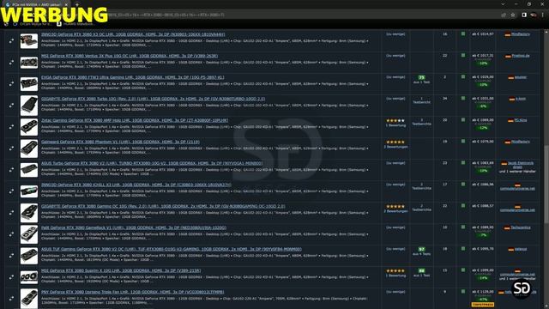The height and width of the screenshot is (309, 549).
Task: Bookmark page with the star icon in address bar
Action: click(x=513, y=15)
